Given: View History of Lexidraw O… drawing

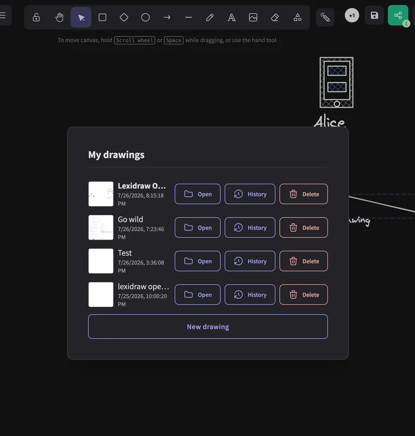Looking at the screenshot, I should coord(250,194).
